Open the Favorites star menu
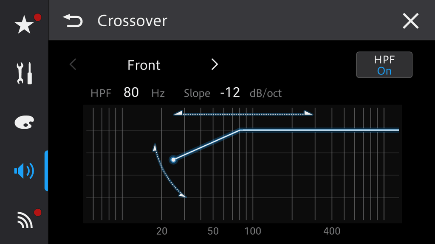 24,25
